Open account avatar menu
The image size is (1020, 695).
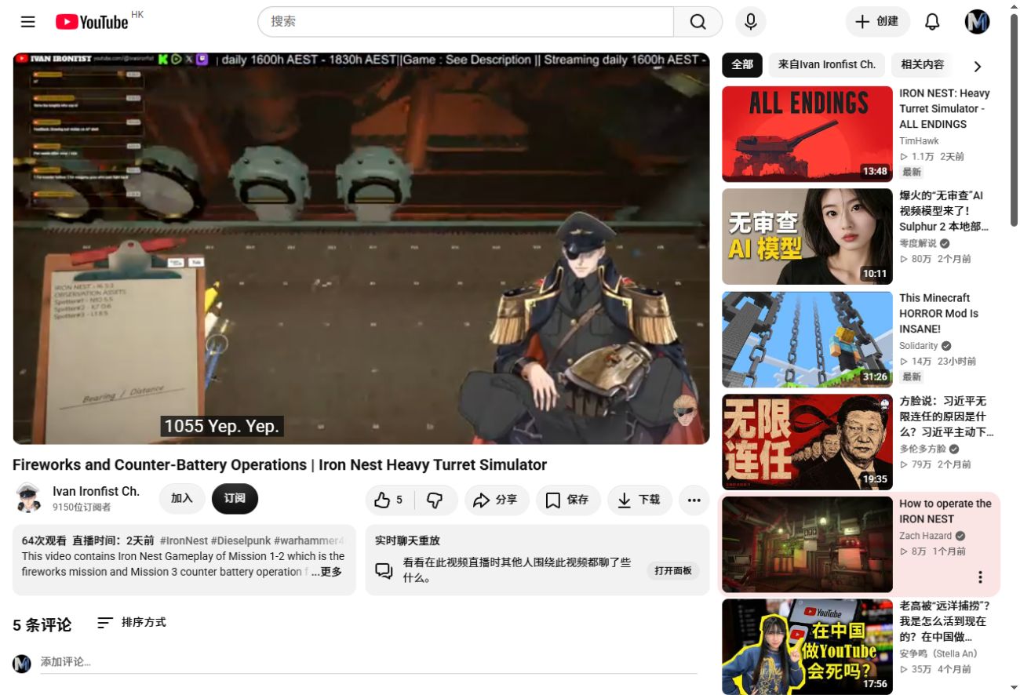(x=977, y=22)
